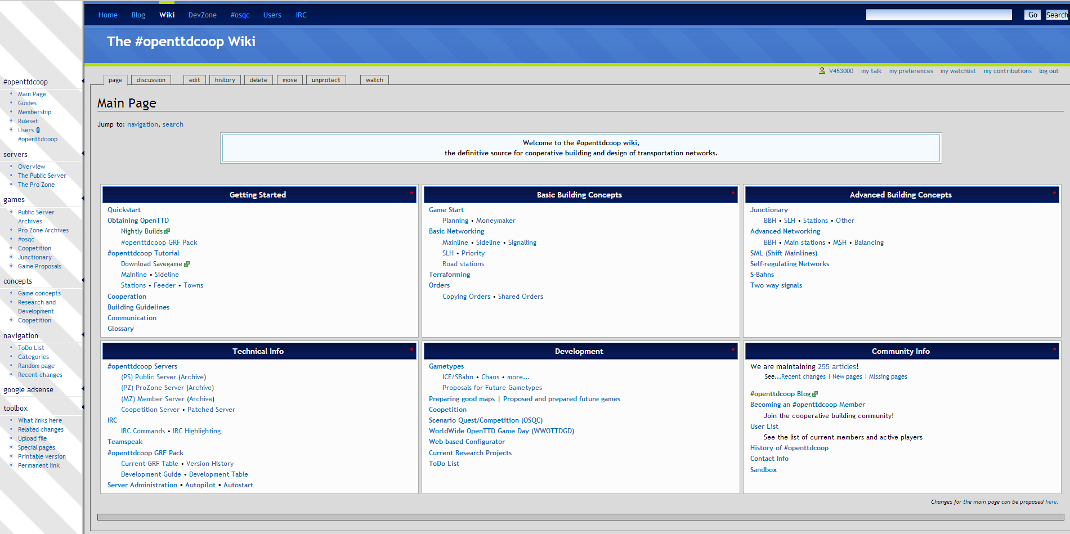The height and width of the screenshot is (534, 1070).
Task: Open my contributions link
Action: tap(1008, 71)
